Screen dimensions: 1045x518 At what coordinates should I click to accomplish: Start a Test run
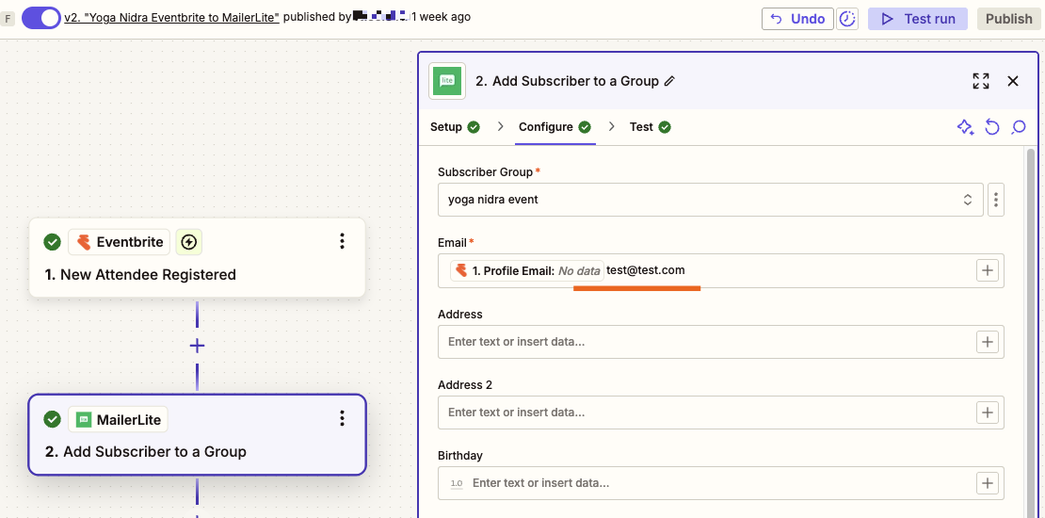917,19
